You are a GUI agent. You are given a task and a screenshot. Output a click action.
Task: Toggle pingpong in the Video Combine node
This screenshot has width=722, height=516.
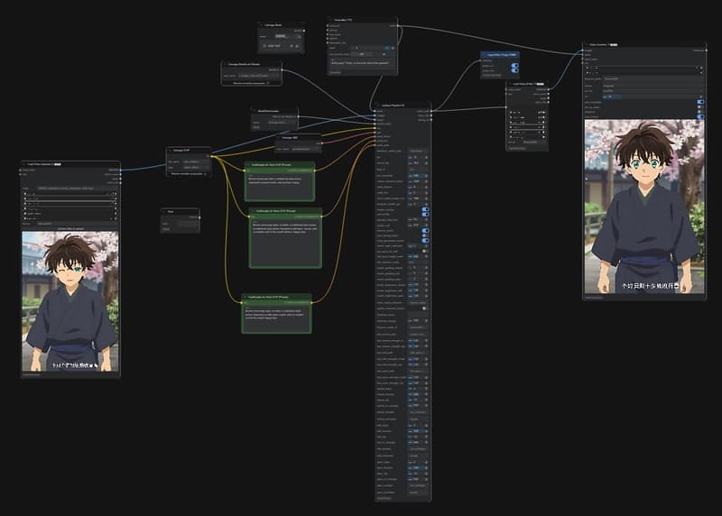[700, 112]
